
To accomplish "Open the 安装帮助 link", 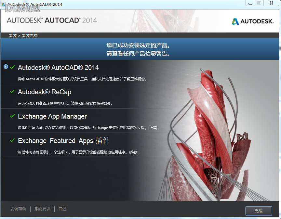I will point(18,209).
